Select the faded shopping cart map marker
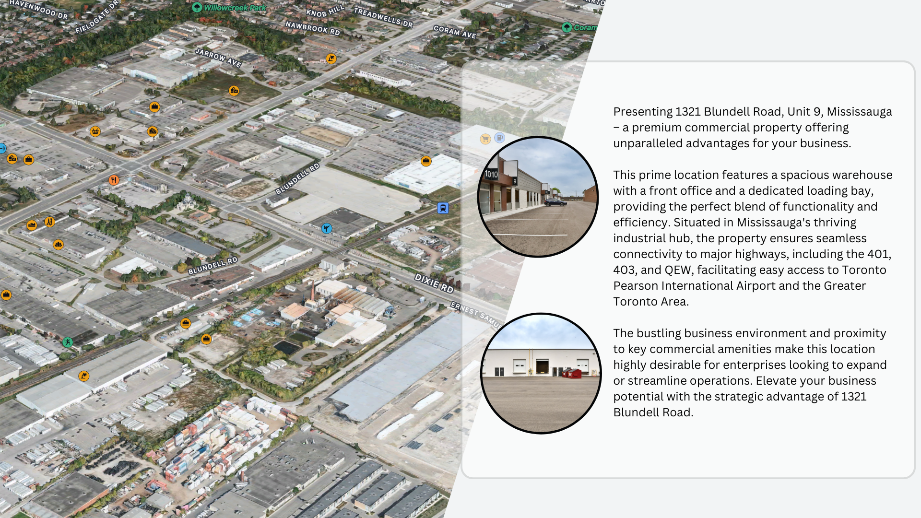The height and width of the screenshot is (518, 921). pyautogui.click(x=485, y=139)
